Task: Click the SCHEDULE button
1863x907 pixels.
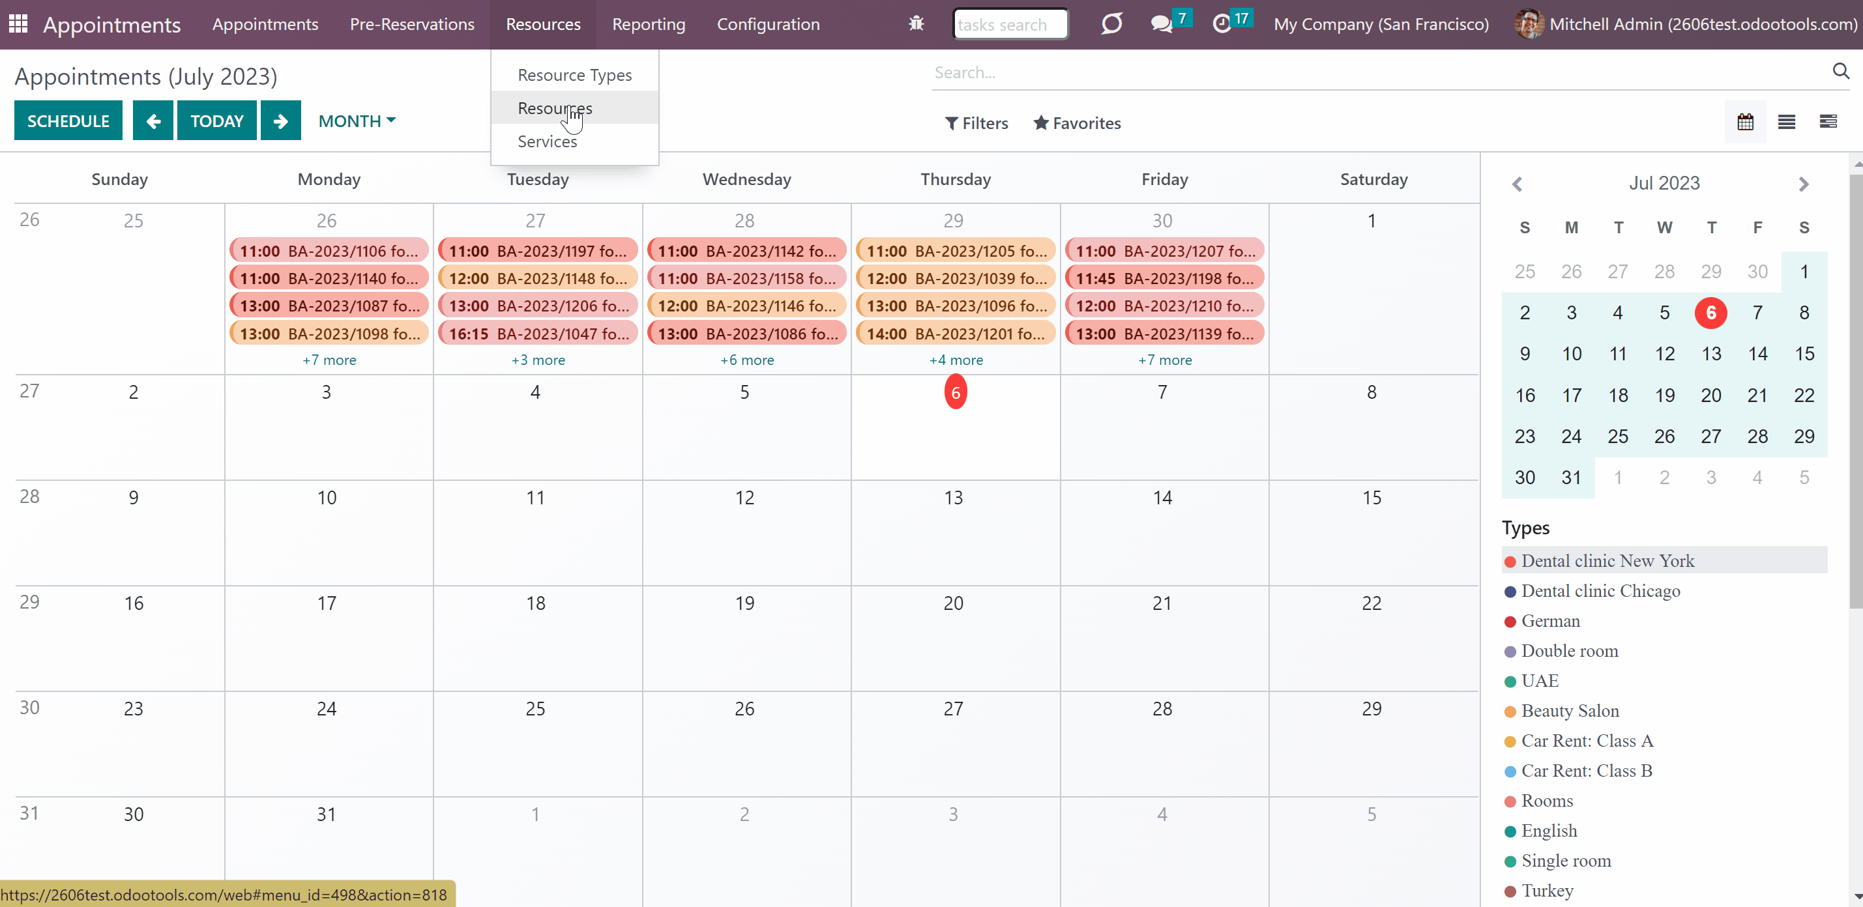Action: [68, 121]
